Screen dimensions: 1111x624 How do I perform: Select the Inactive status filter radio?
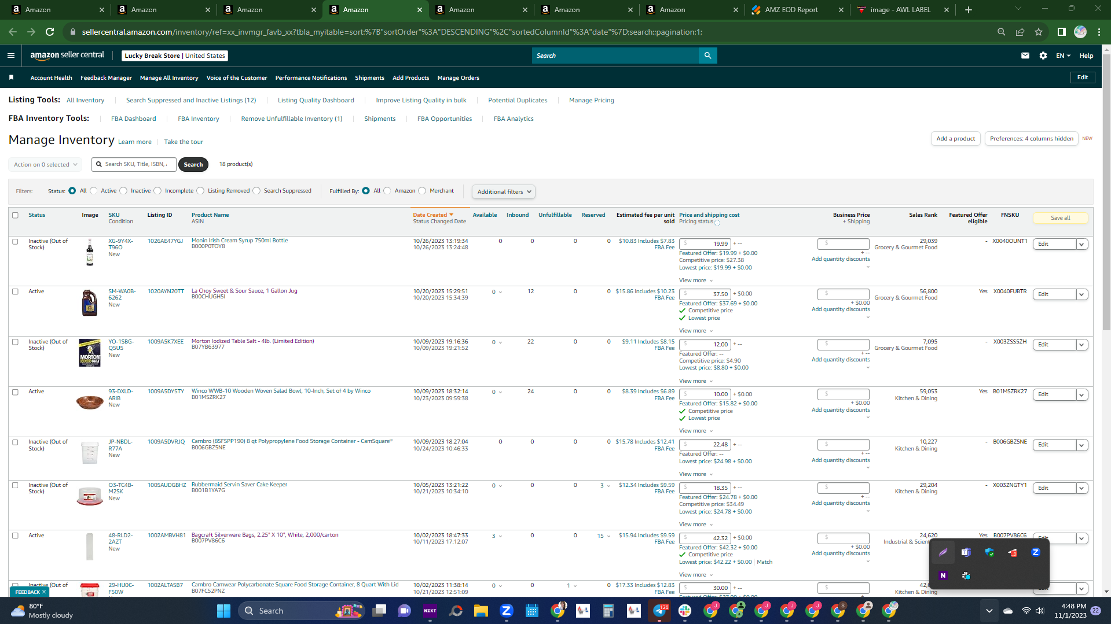pos(123,191)
